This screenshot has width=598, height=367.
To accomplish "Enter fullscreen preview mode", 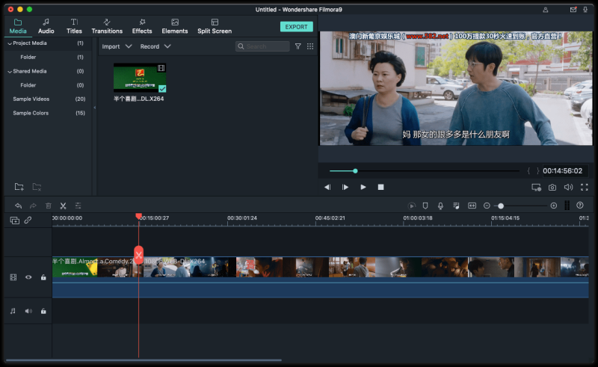I will 585,187.
